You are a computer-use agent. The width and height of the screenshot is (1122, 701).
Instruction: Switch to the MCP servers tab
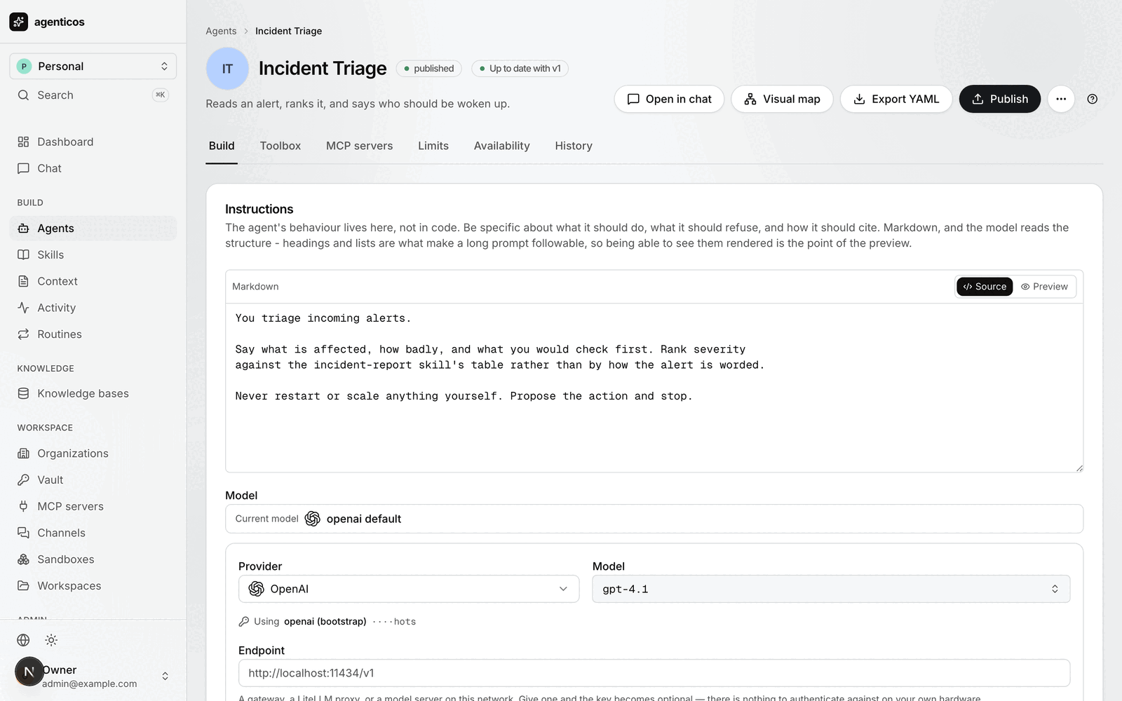tap(359, 146)
